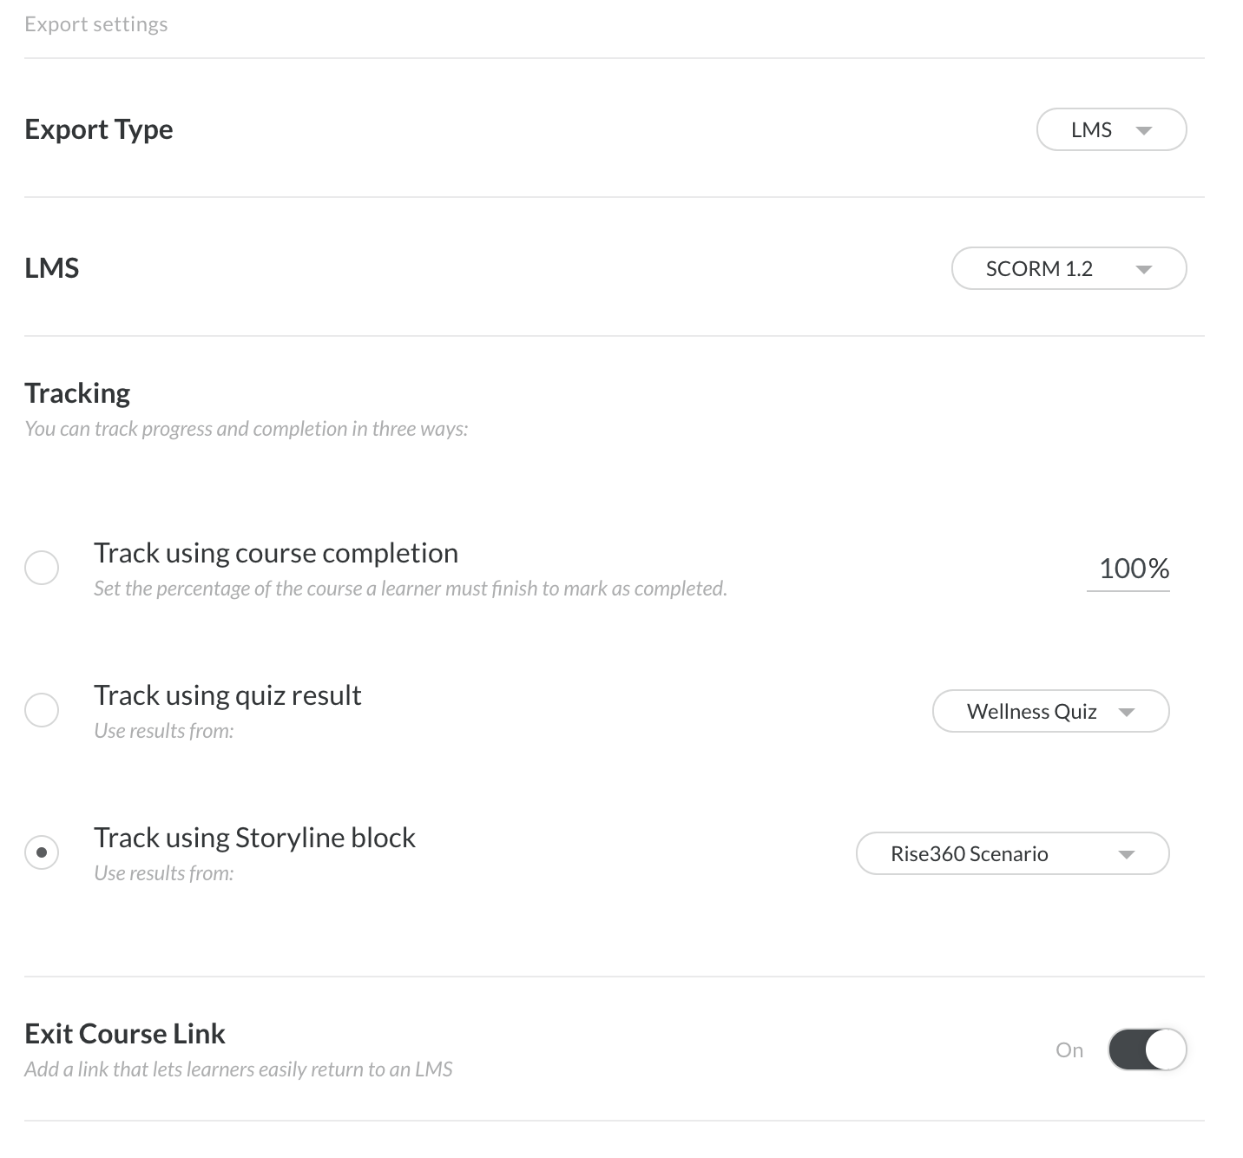Click the Track using course completion label

pyautogui.click(x=276, y=553)
